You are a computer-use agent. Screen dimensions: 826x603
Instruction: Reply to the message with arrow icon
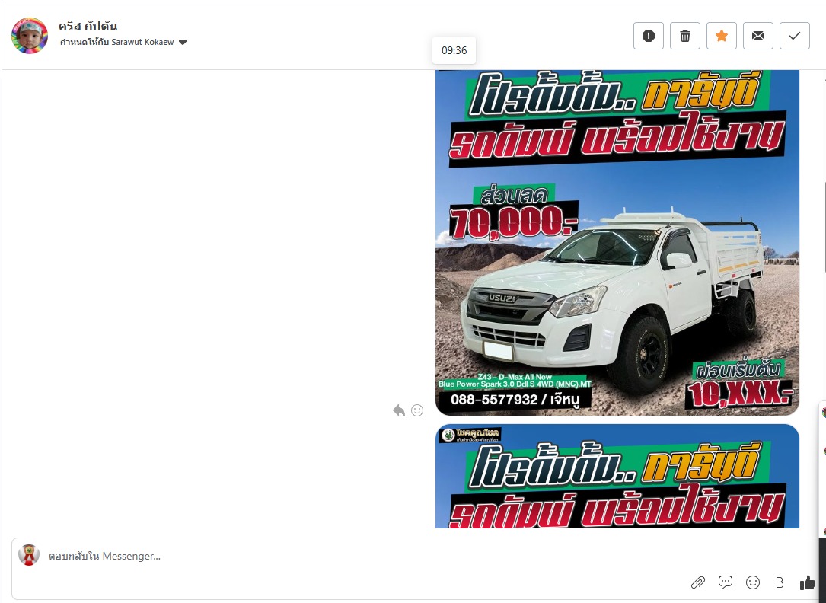(x=399, y=410)
